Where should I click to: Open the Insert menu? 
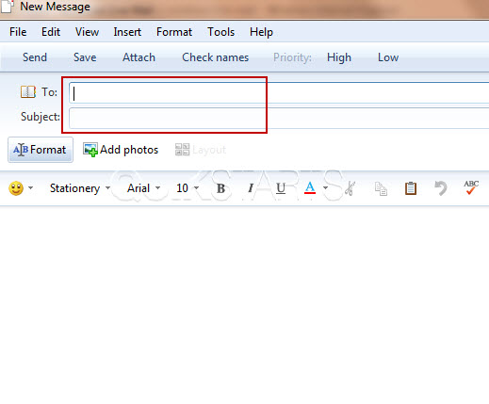click(x=127, y=32)
